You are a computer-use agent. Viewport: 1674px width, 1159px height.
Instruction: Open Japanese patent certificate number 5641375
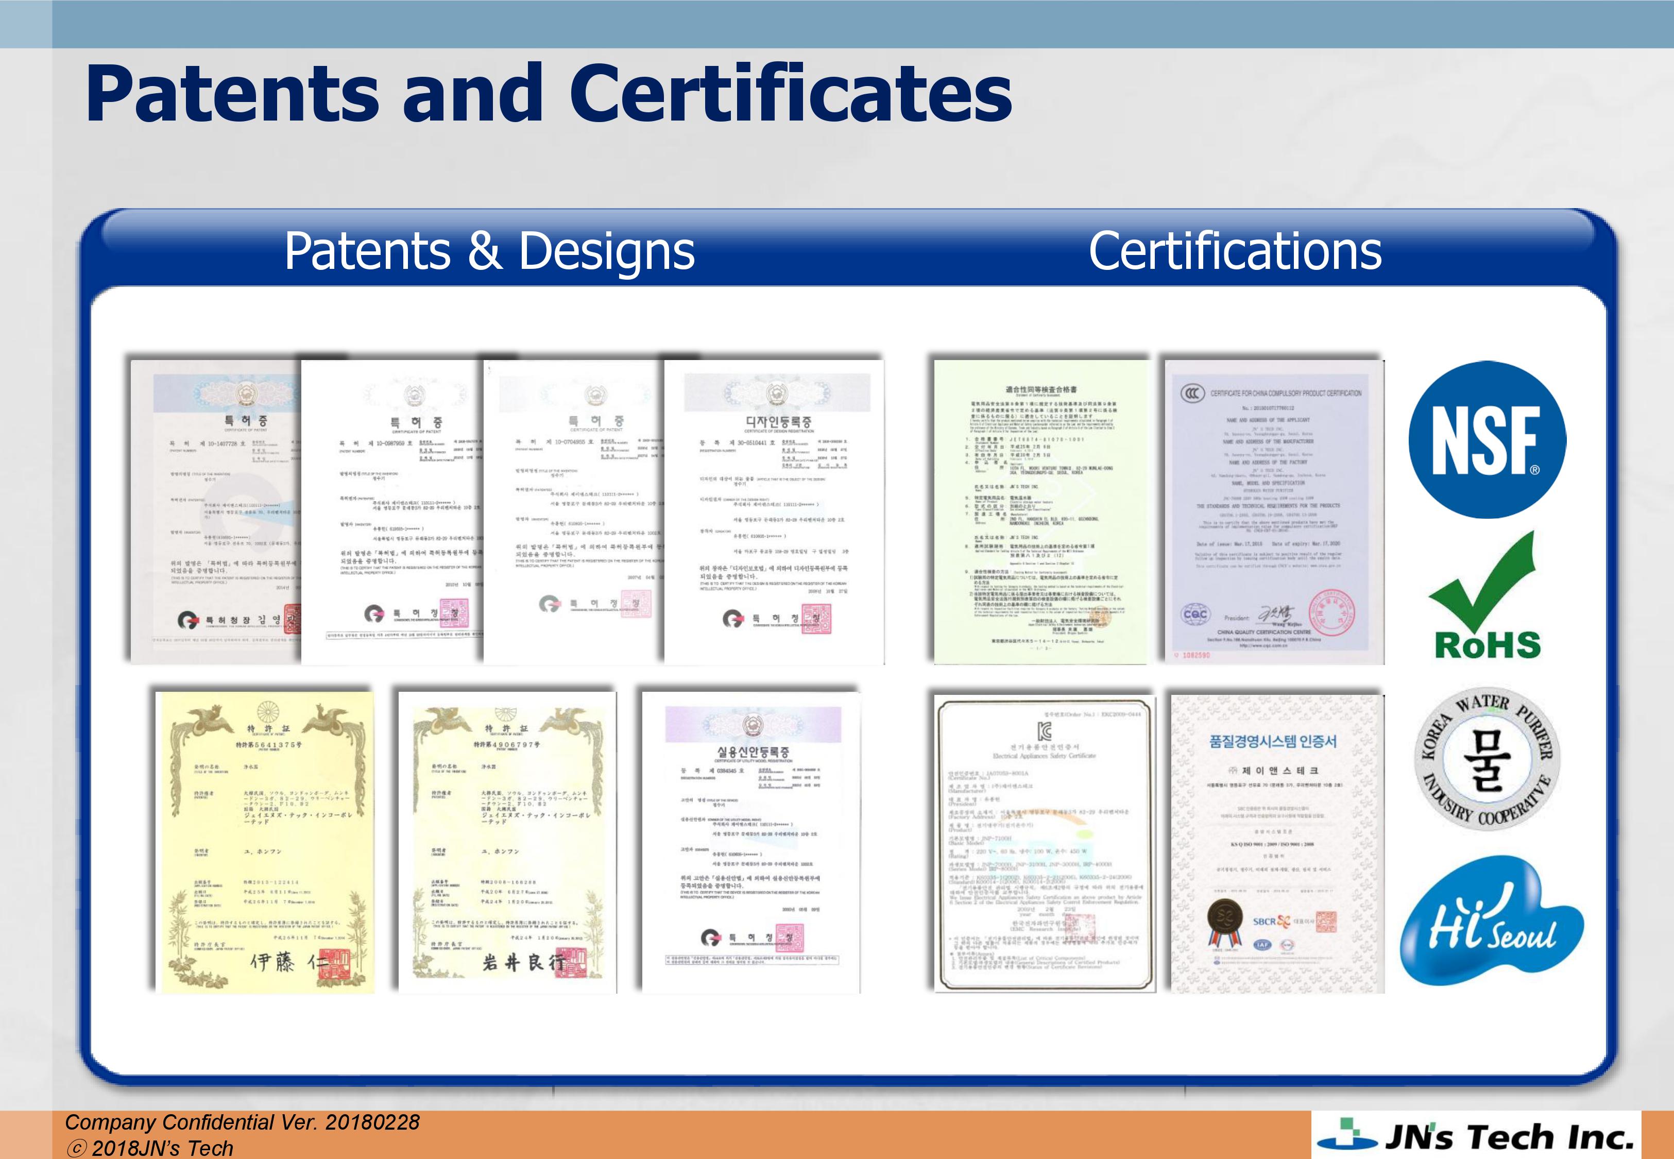coord(264,842)
